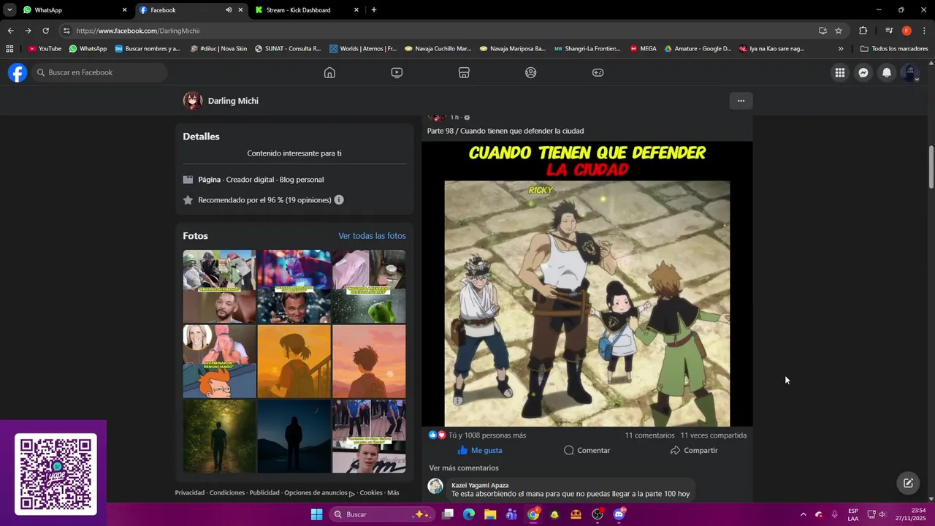This screenshot has width=935, height=526.
Task: Click the Buscar en Facebook search field
Action: pyautogui.click(x=99, y=72)
